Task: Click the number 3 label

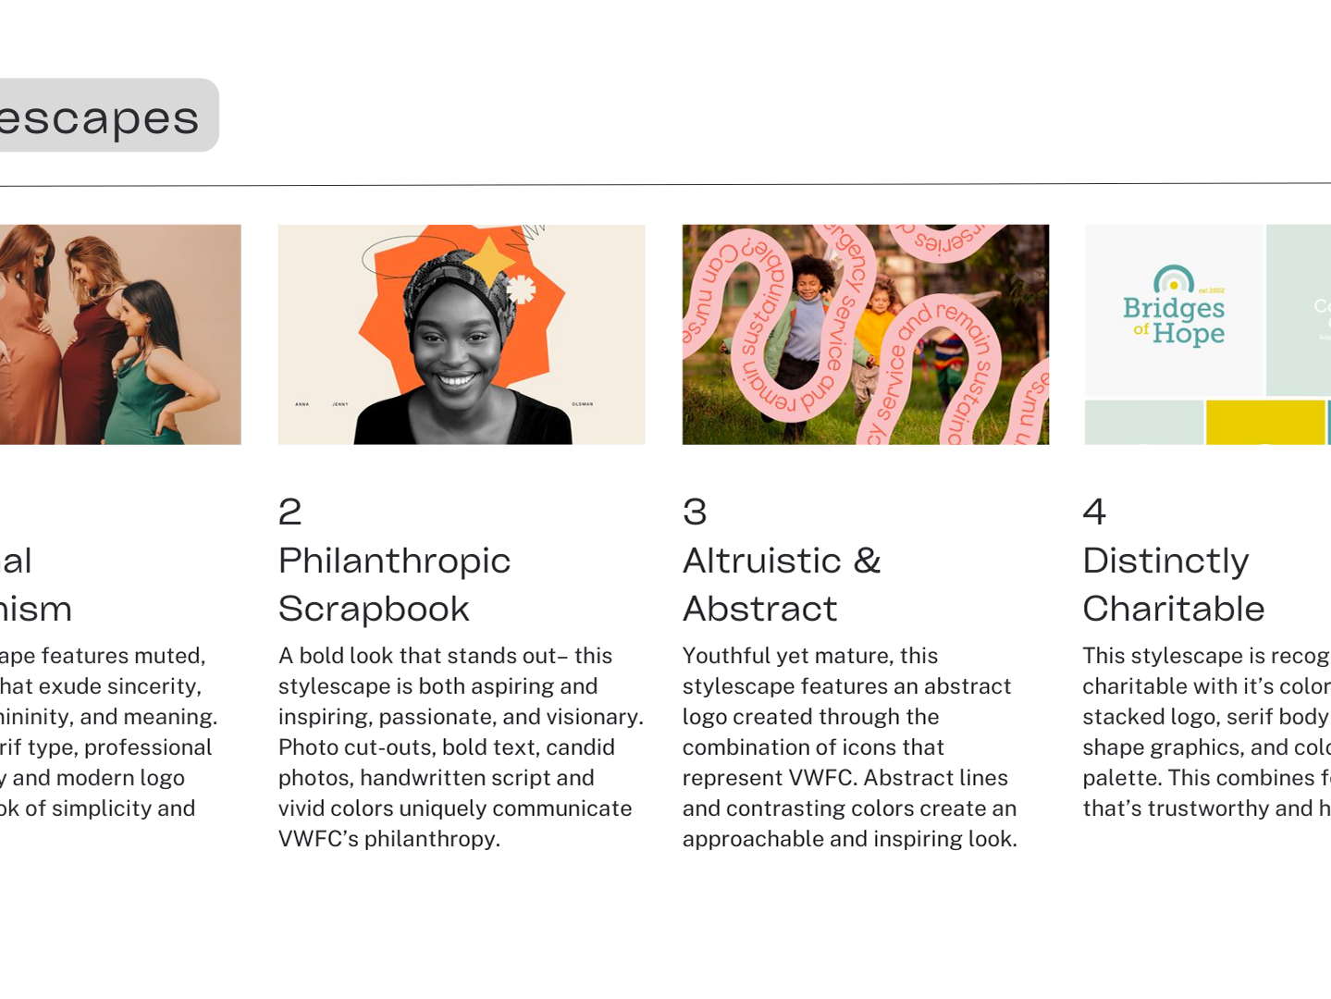Action: (695, 512)
